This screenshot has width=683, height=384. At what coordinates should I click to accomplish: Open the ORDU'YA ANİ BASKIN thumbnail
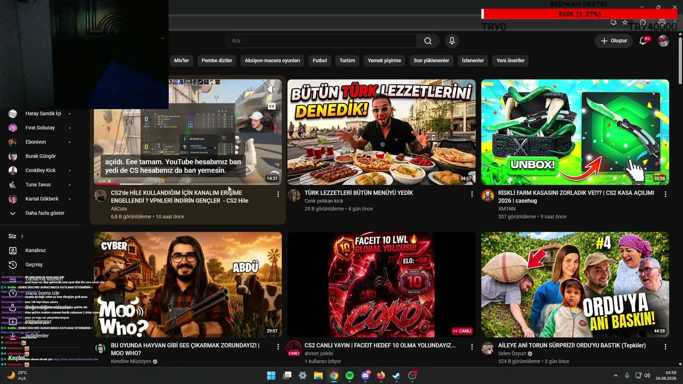[575, 285]
